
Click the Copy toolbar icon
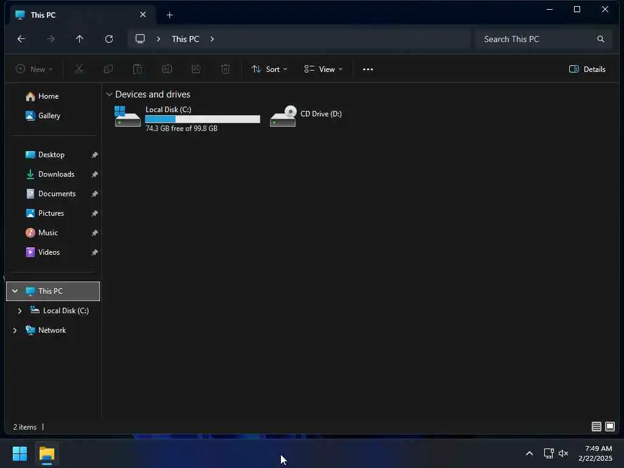108,69
